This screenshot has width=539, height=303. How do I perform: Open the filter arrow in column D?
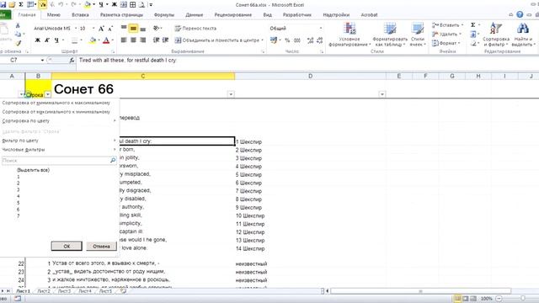click(382, 94)
